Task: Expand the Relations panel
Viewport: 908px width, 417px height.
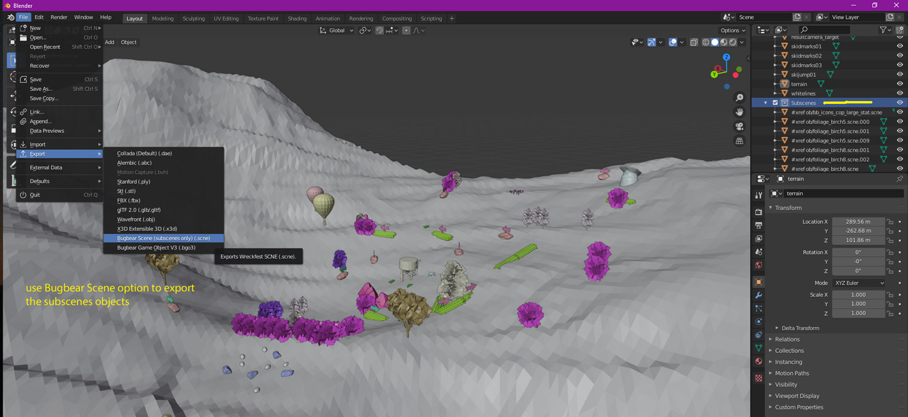Action: 787,340
